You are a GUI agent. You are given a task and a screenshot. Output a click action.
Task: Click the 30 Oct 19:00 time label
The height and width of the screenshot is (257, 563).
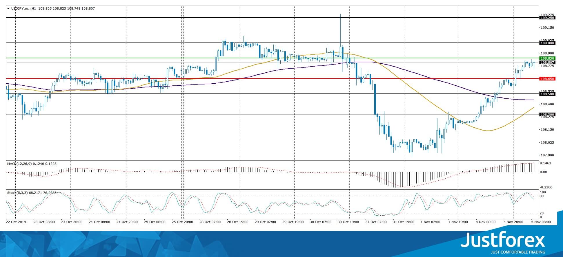[348, 222]
